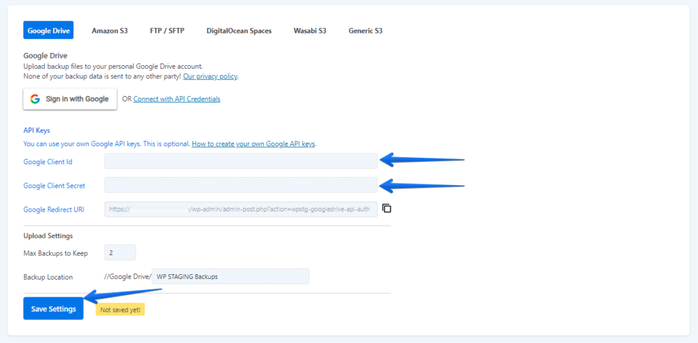Click Sign in with Google button
The width and height of the screenshot is (698, 343).
click(x=70, y=99)
